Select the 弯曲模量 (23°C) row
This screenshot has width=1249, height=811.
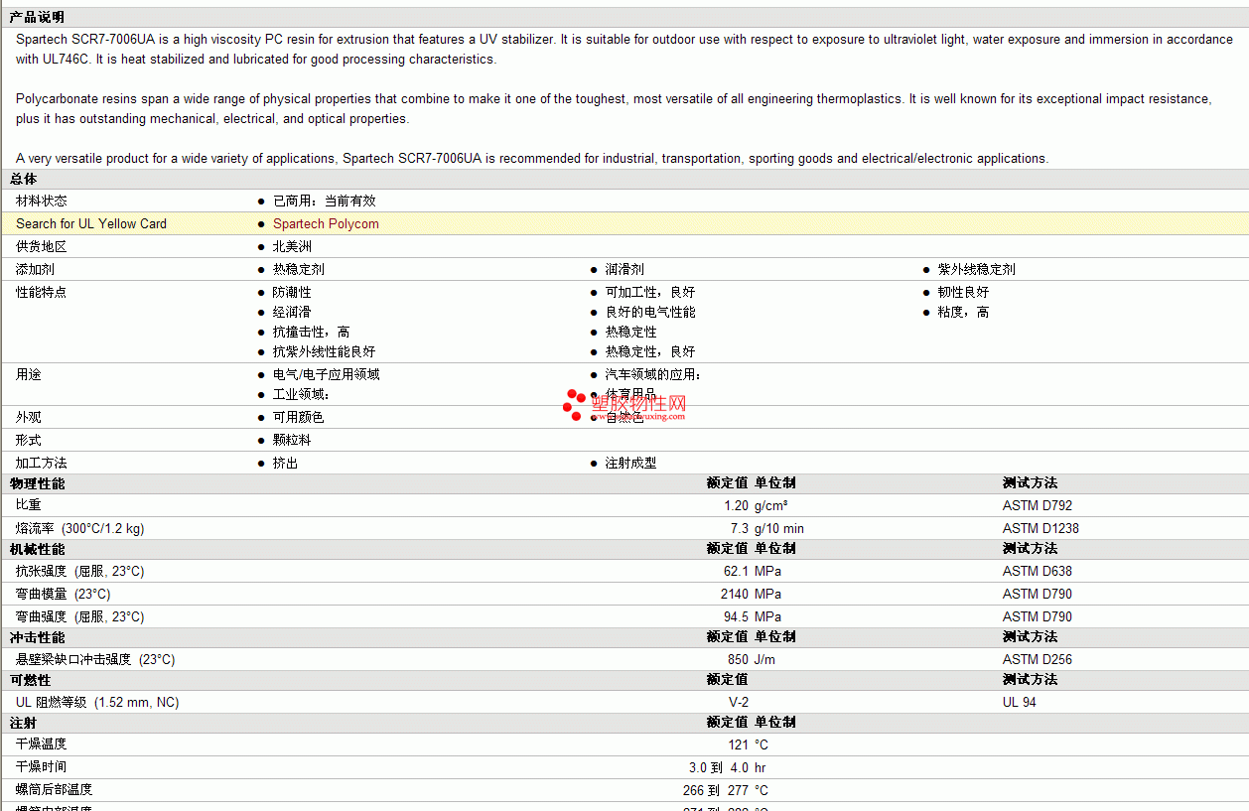[x=624, y=594]
